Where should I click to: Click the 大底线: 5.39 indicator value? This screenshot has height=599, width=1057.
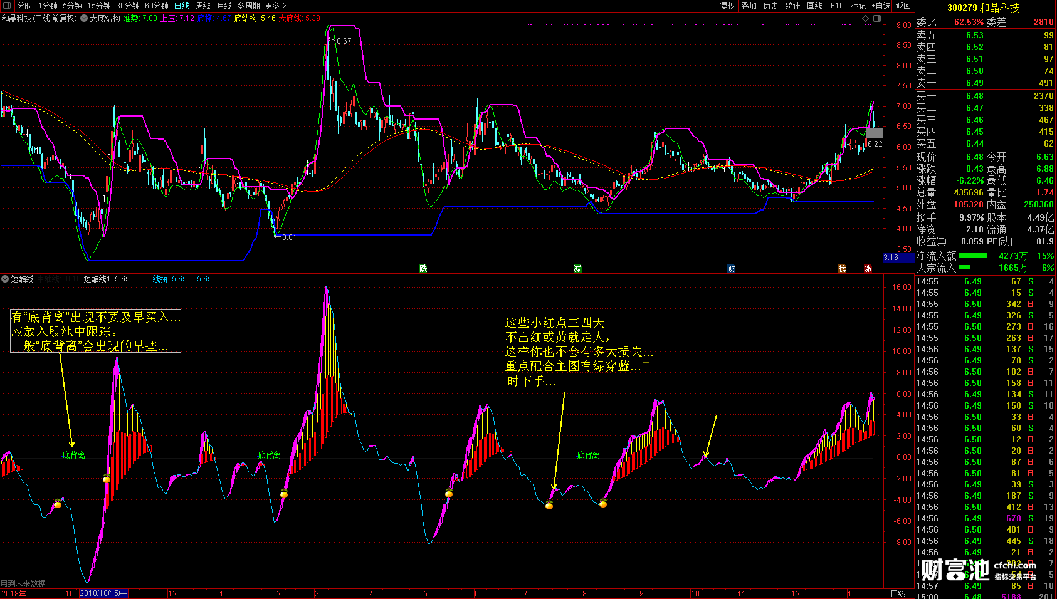point(299,18)
